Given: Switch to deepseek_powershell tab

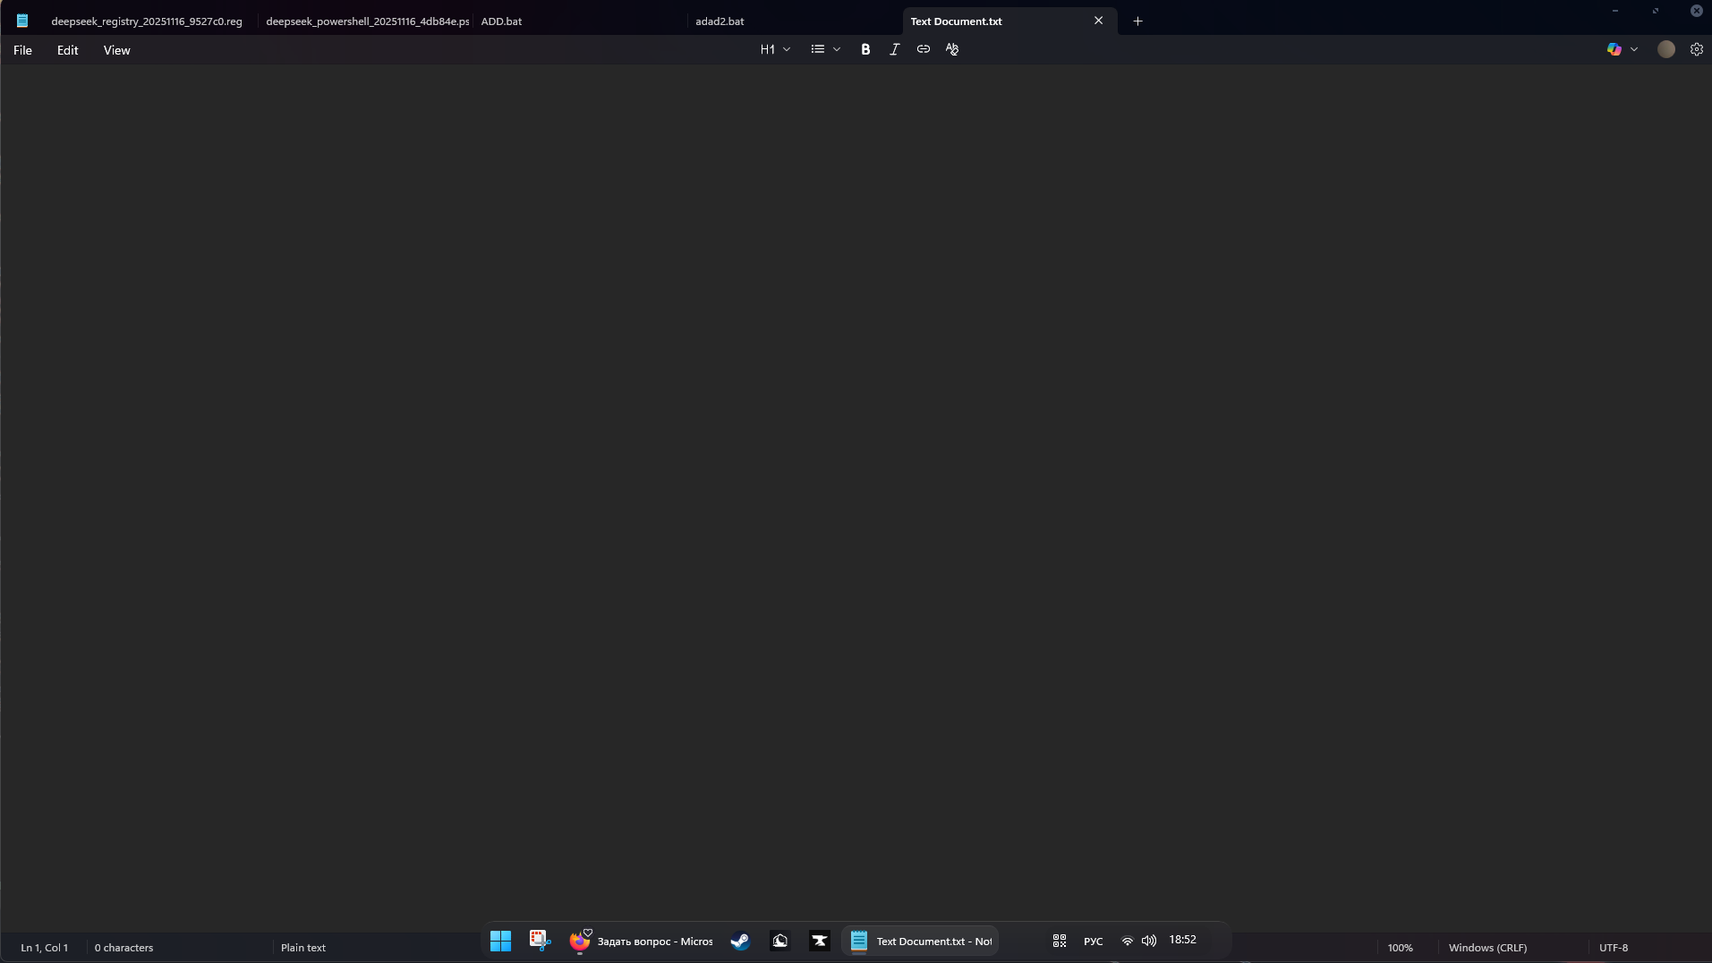Looking at the screenshot, I should coord(367,21).
